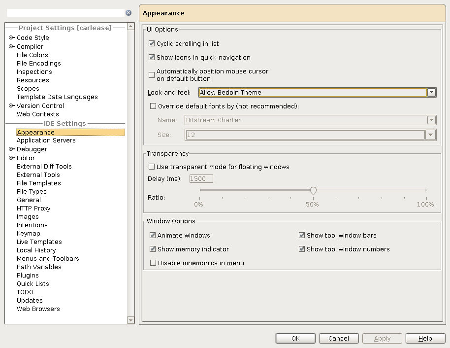
Task: Click the Cancel button
Action: [339, 339]
